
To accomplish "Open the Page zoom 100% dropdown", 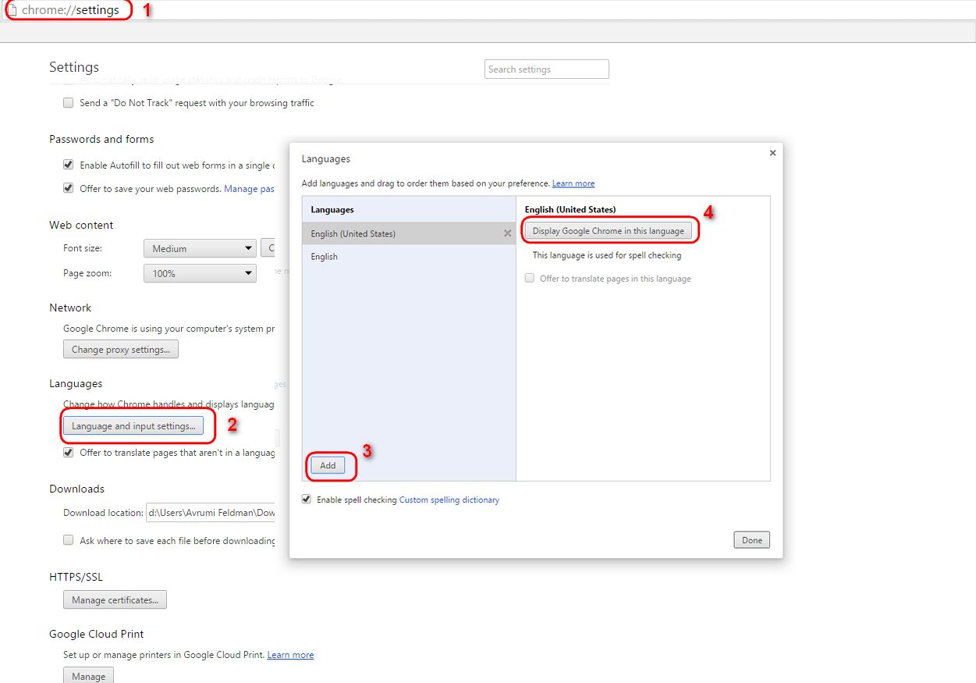I will point(200,273).
